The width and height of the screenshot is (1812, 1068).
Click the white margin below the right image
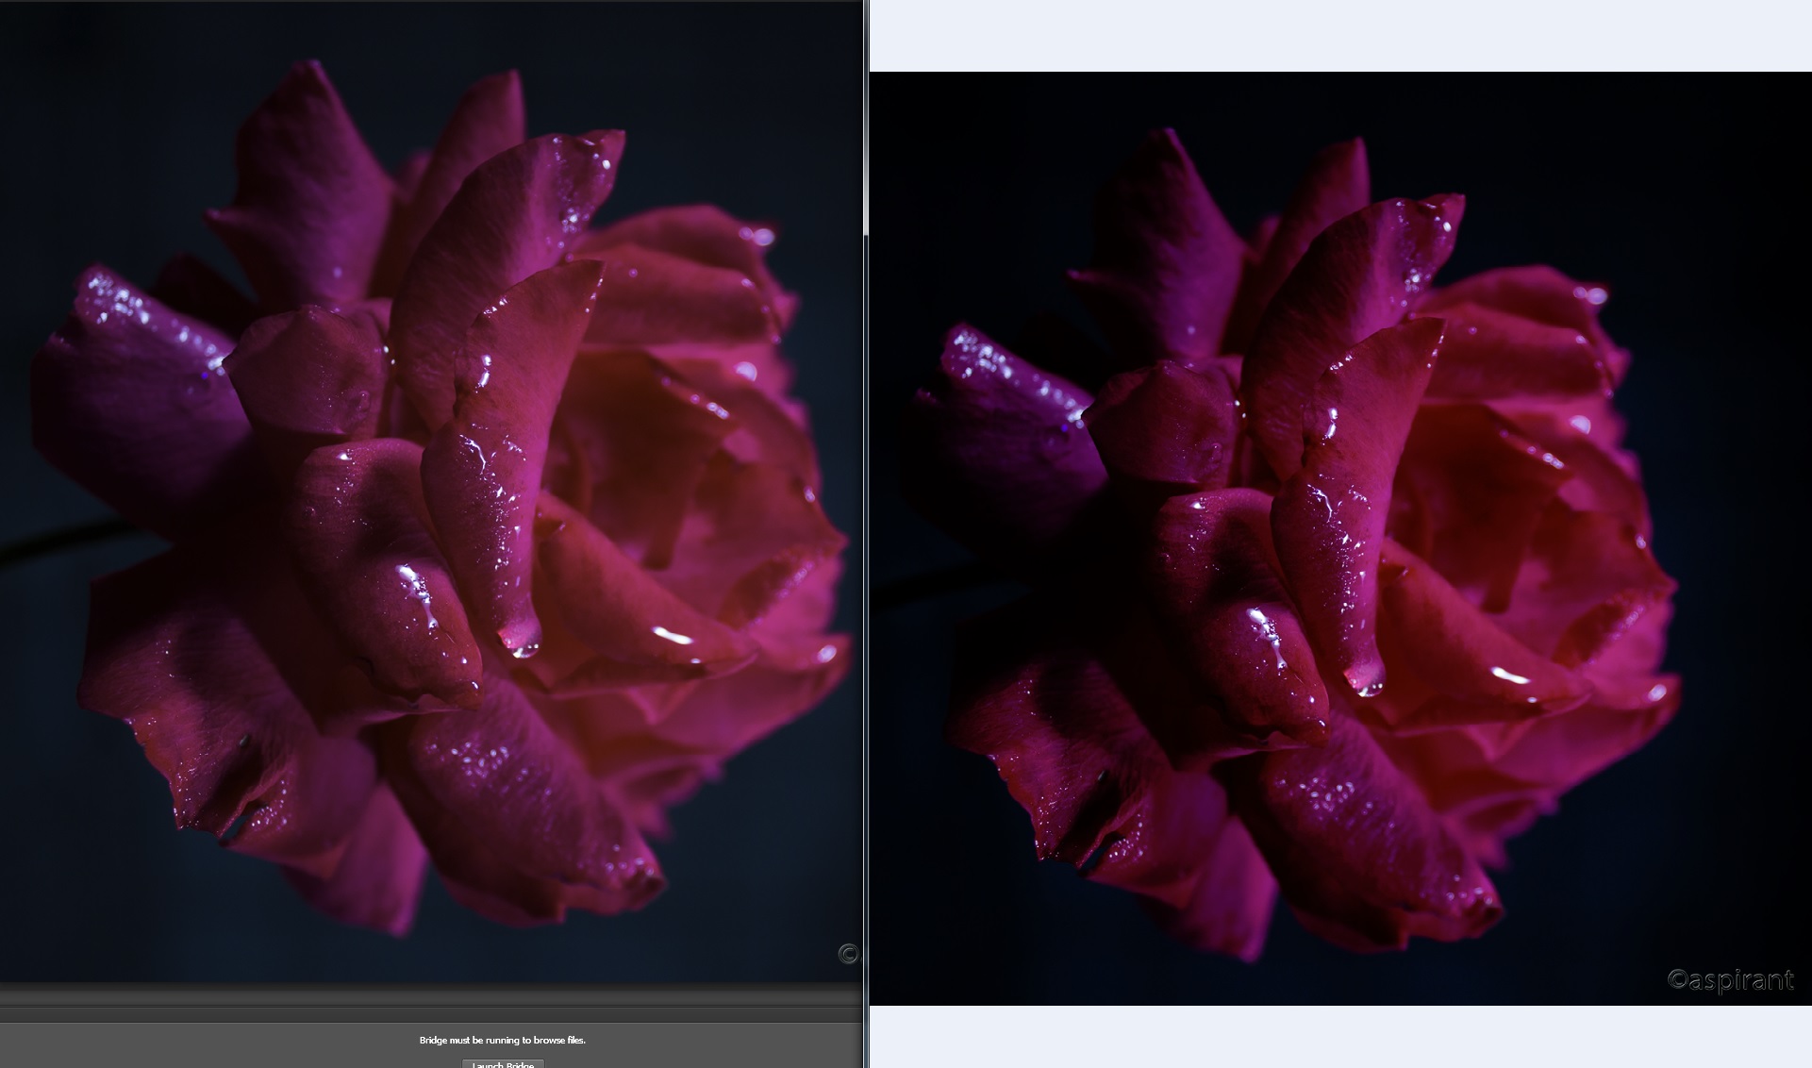coord(1339,1036)
